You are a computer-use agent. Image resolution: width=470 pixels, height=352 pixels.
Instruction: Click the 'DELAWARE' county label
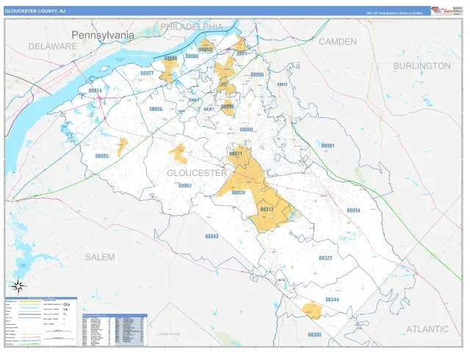[x=52, y=46]
